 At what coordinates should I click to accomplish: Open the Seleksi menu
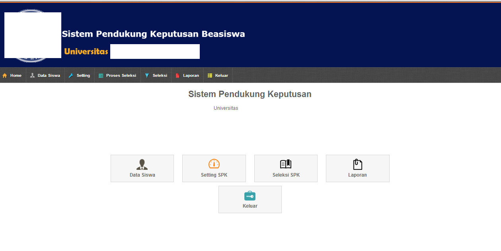pyautogui.click(x=156, y=76)
